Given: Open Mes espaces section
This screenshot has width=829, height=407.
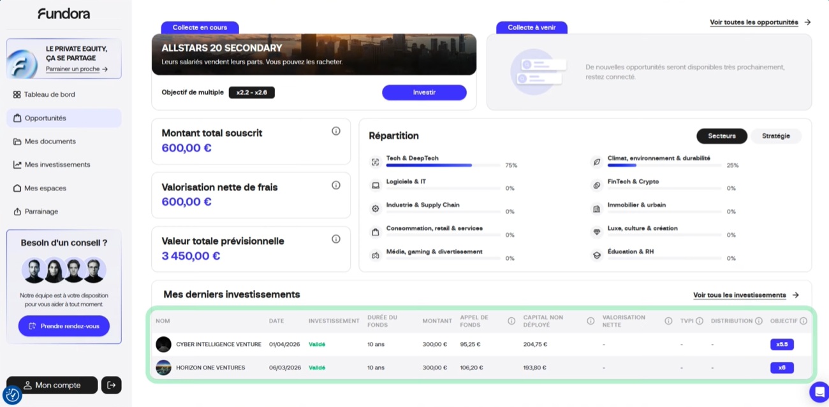Looking at the screenshot, I should [64, 188].
